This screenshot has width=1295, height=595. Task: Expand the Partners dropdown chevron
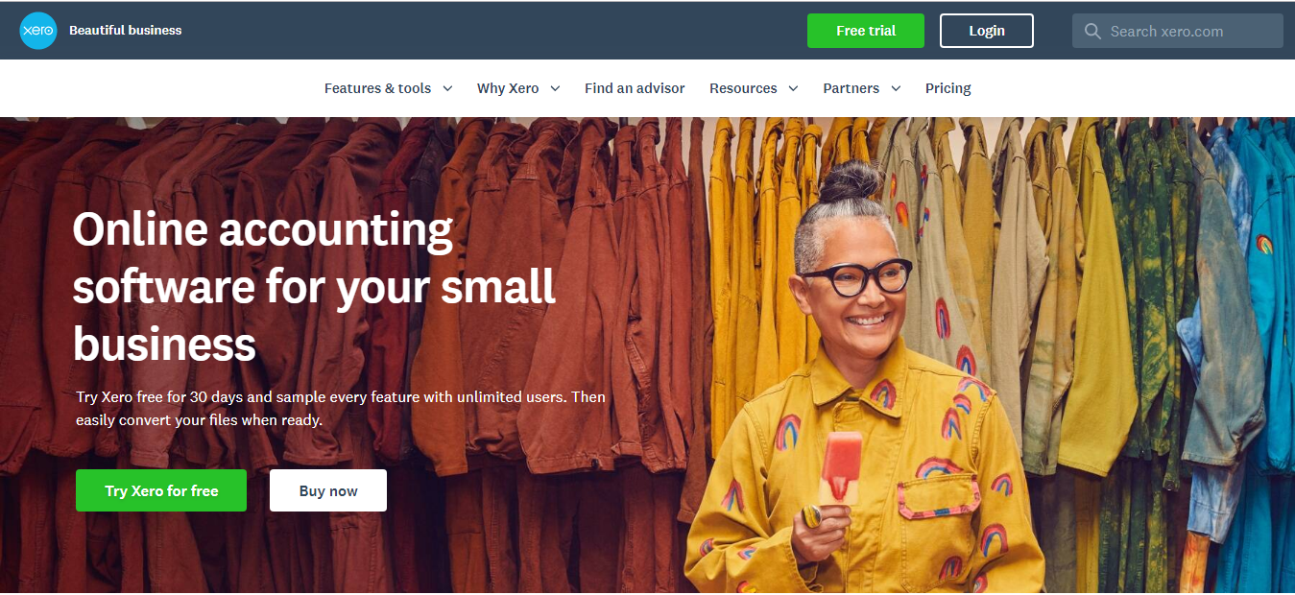[x=896, y=88]
